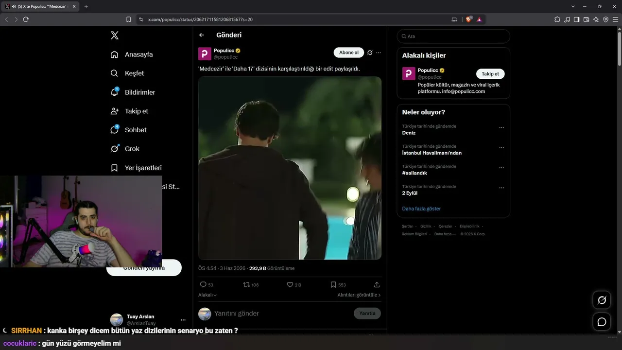Click Daha fazla göster under trends
The width and height of the screenshot is (622, 350).
pos(421,209)
